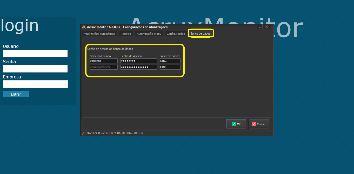Click the red checkmark icon on Cancel
The width and height of the screenshot is (354, 174).
(254, 124)
